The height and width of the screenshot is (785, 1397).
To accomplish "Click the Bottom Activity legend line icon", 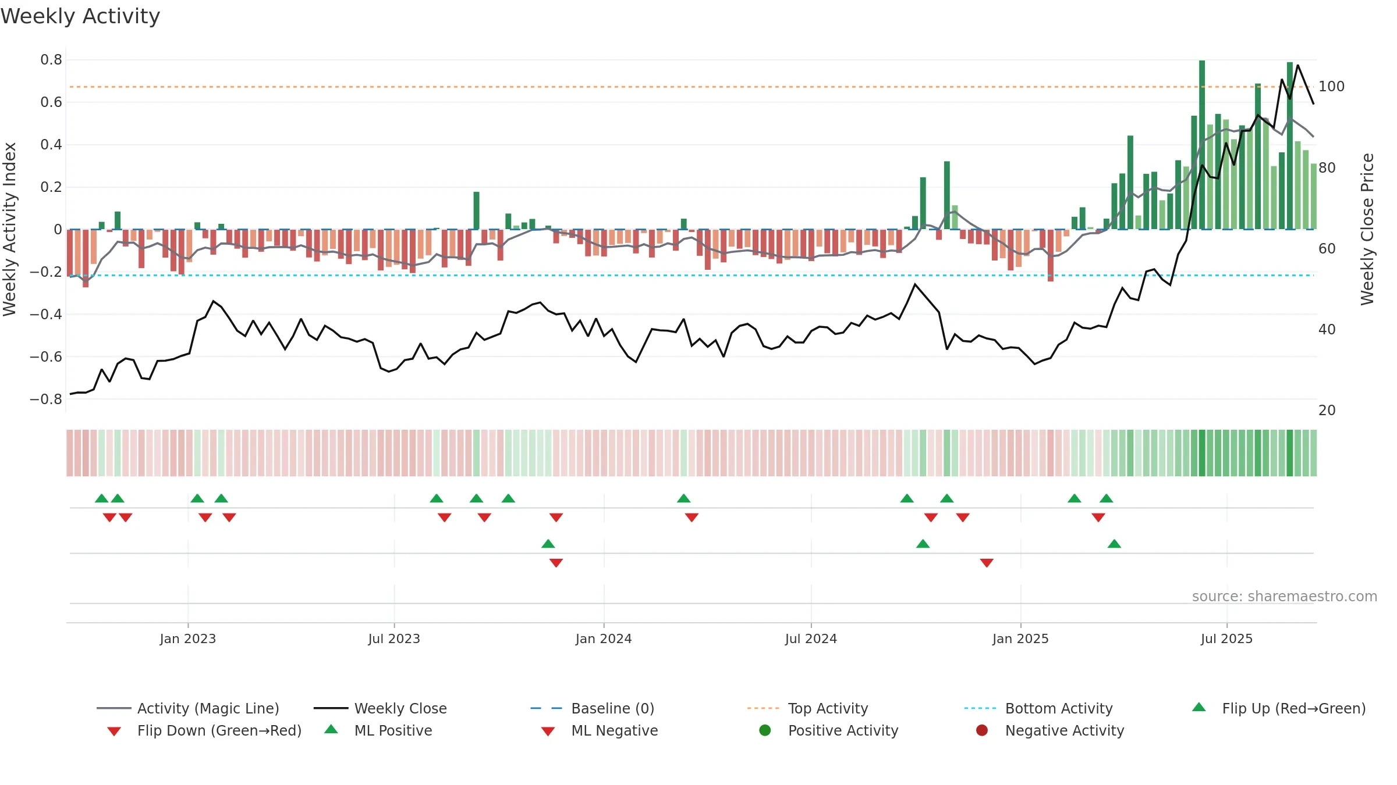I will pos(980,708).
